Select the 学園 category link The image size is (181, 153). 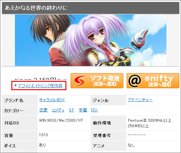83,110
